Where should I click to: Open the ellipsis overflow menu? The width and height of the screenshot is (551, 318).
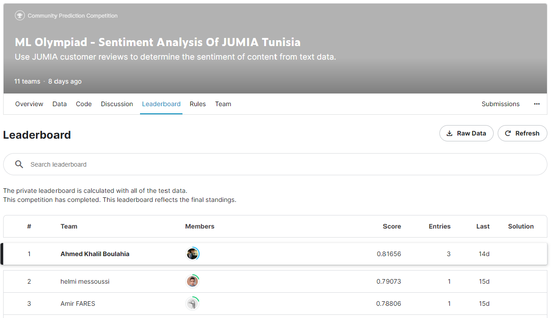[537, 104]
